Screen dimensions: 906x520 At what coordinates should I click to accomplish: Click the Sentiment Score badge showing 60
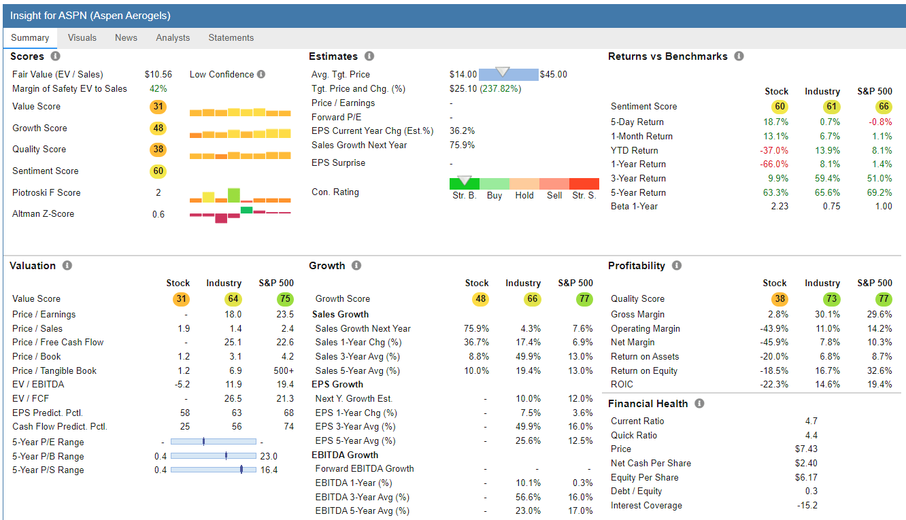(158, 171)
